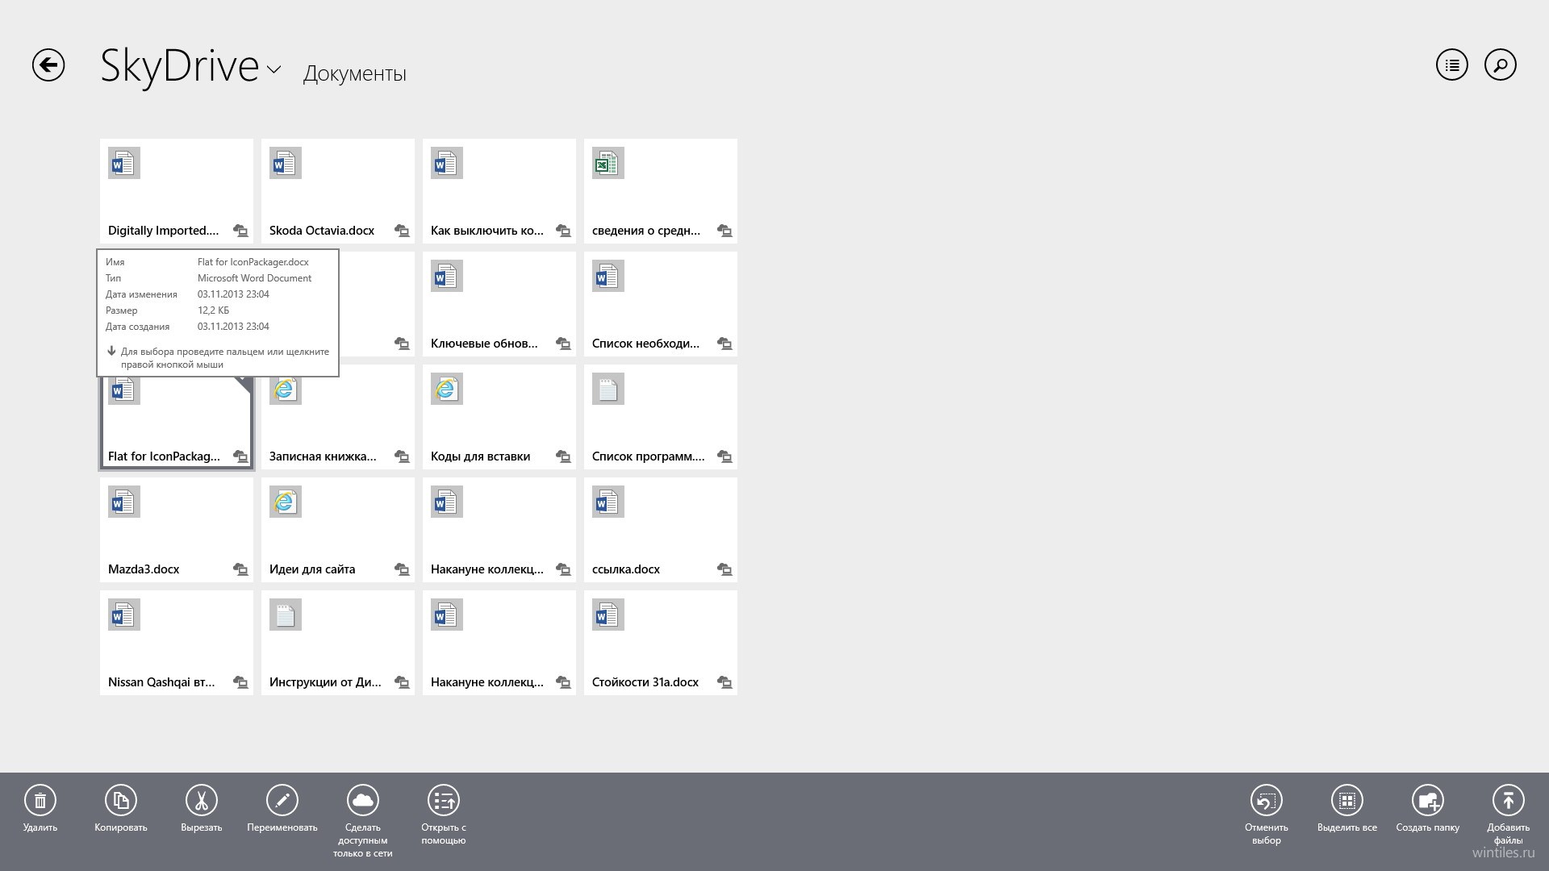Image resolution: width=1549 pixels, height=871 pixels.
Task: Click Internet Explorer icon on Идеи для сайта
Action: (x=286, y=502)
